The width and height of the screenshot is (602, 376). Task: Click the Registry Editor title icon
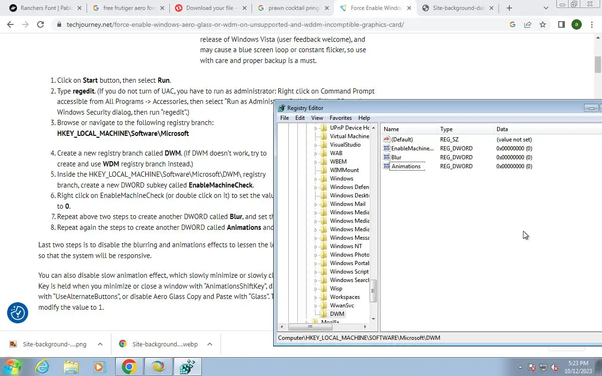(x=281, y=108)
